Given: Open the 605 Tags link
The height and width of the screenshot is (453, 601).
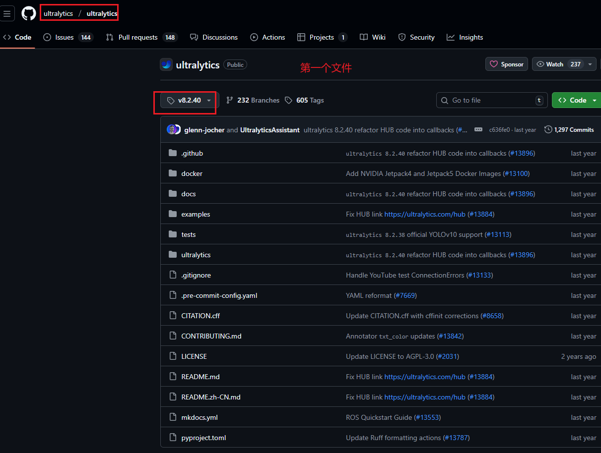Looking at the screenshot, I should [x=305, y=100].
